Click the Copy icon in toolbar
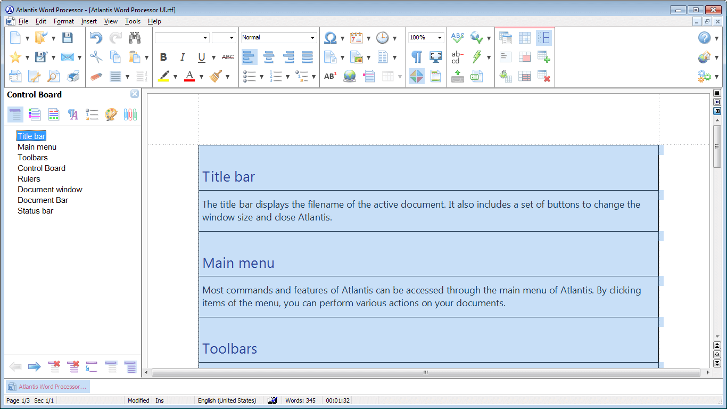Viewport: 727px width, 409px height. 115,57
